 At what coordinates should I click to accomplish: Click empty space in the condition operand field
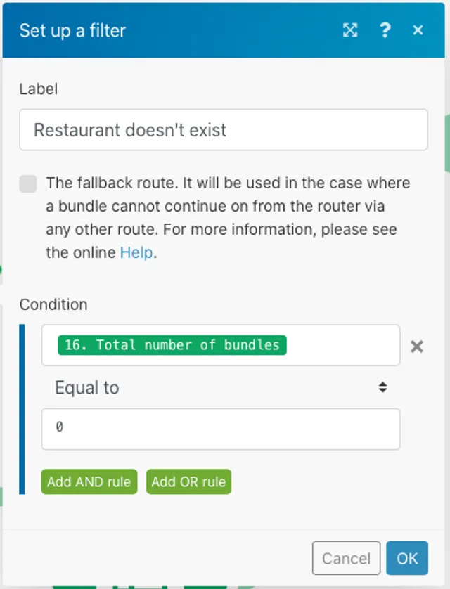tap(343, 345)
